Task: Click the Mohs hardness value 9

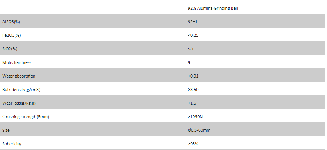Action: point(189,62)
